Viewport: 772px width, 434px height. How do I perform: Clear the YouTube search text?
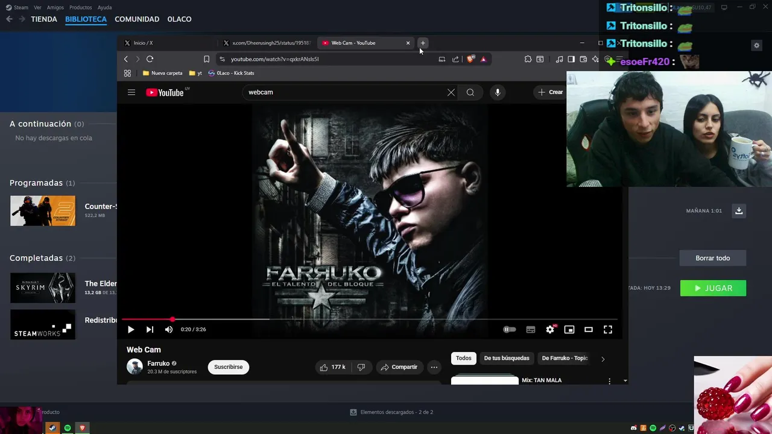point(451,92)
